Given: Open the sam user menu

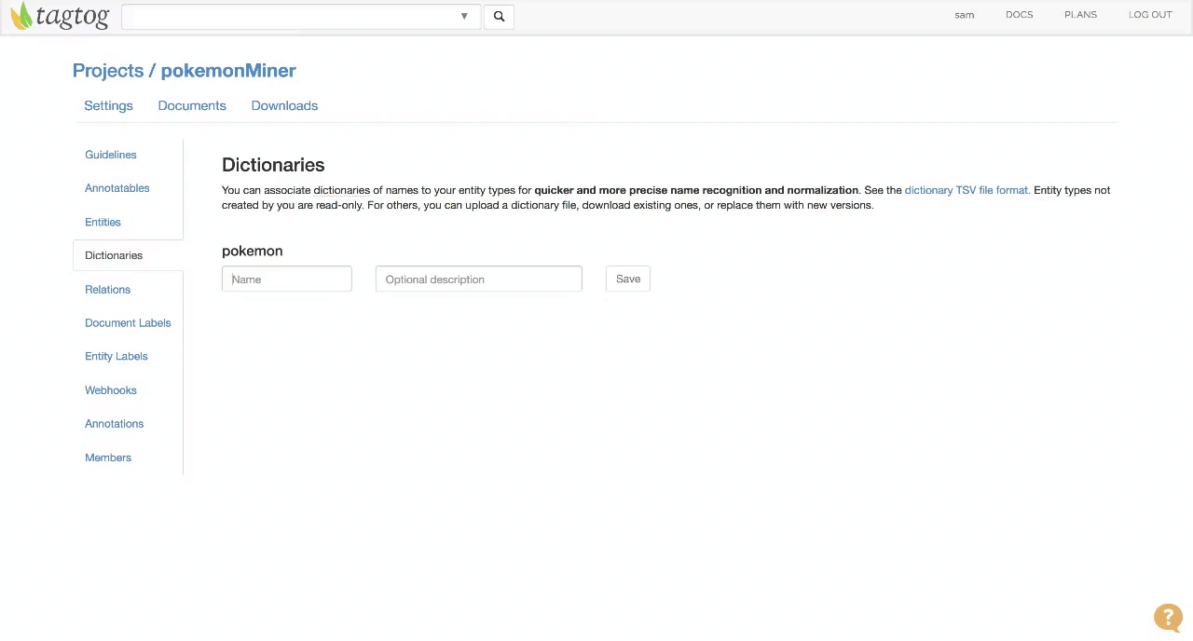Looking at the screenshot, I should pyautogui.click(x=965, y=15).
